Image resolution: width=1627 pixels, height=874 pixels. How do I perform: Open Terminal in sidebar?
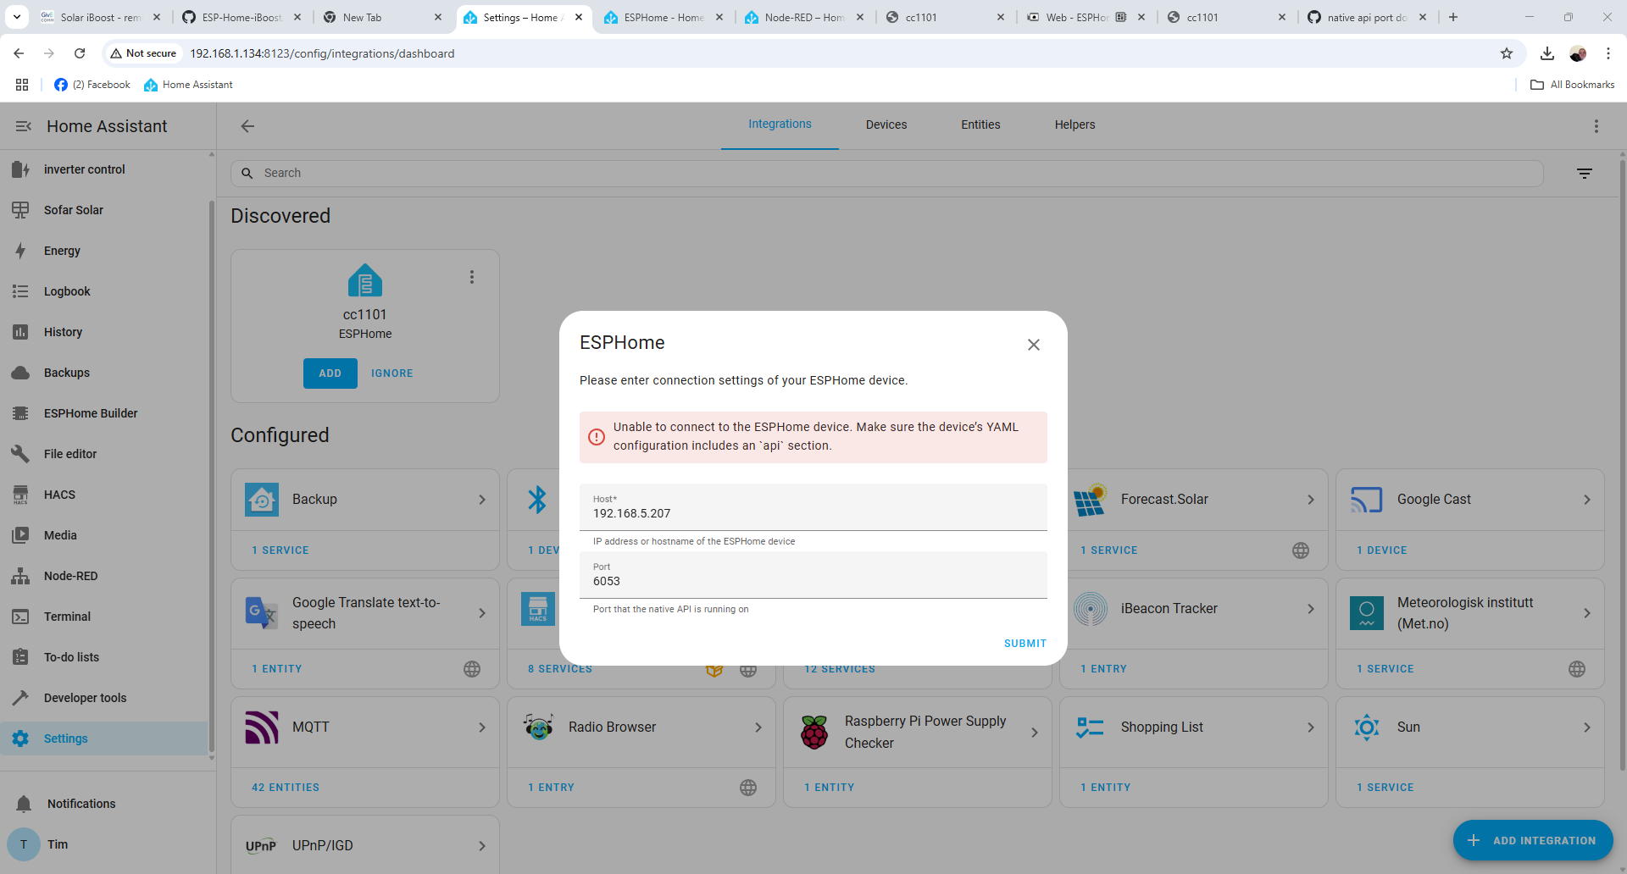(x=103, y=617)
